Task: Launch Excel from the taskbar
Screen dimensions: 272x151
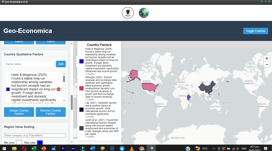Action: click(x=34, y=148)
